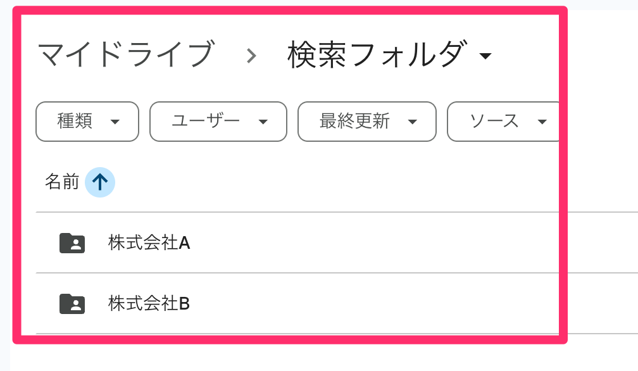Image resolution: width=638 pixels, height=371 pixels.
Task: Click the arrow icon inside the 最終更新 chip
Action: (413, 122)
